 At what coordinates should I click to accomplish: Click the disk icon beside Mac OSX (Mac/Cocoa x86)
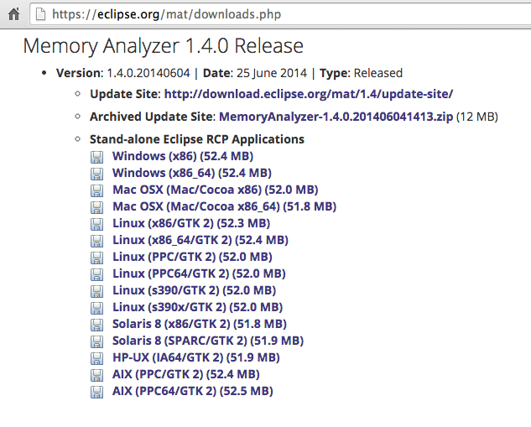coord(97,190)
